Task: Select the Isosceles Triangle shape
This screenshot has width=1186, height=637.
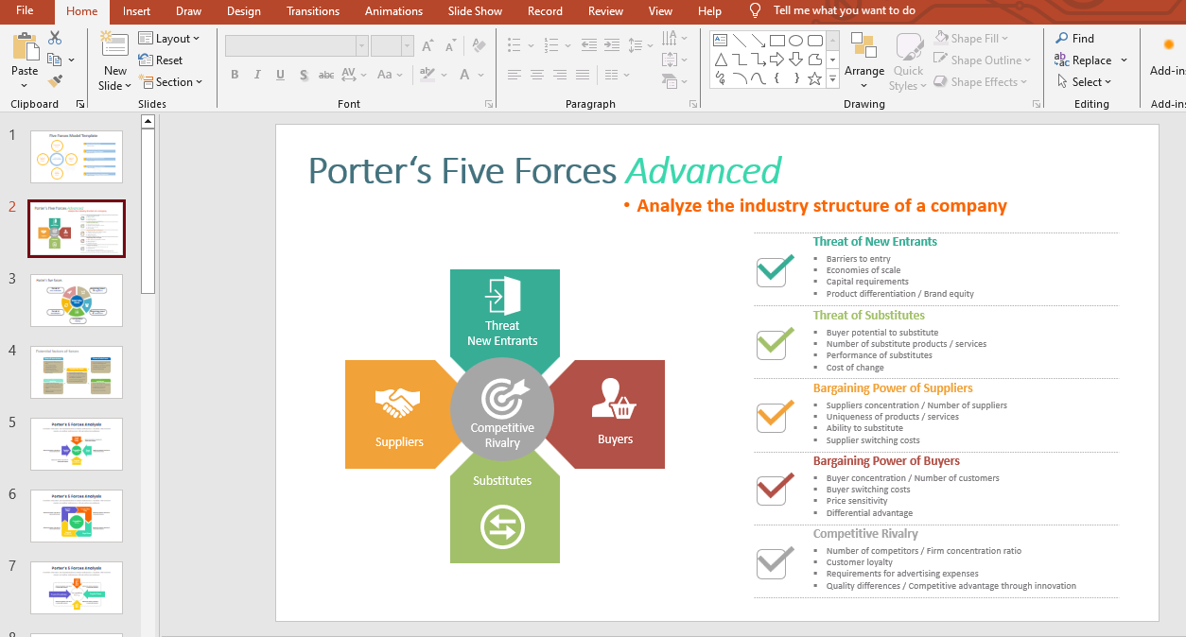Action: [x=721, y=60]
